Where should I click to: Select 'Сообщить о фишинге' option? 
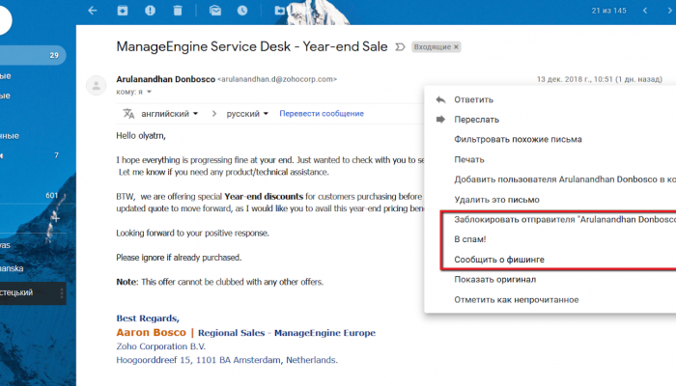[x=502, y=260]
